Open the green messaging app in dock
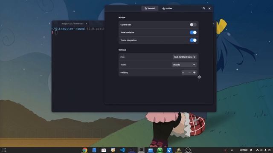273x153 pixels. [x=160, y=150]
